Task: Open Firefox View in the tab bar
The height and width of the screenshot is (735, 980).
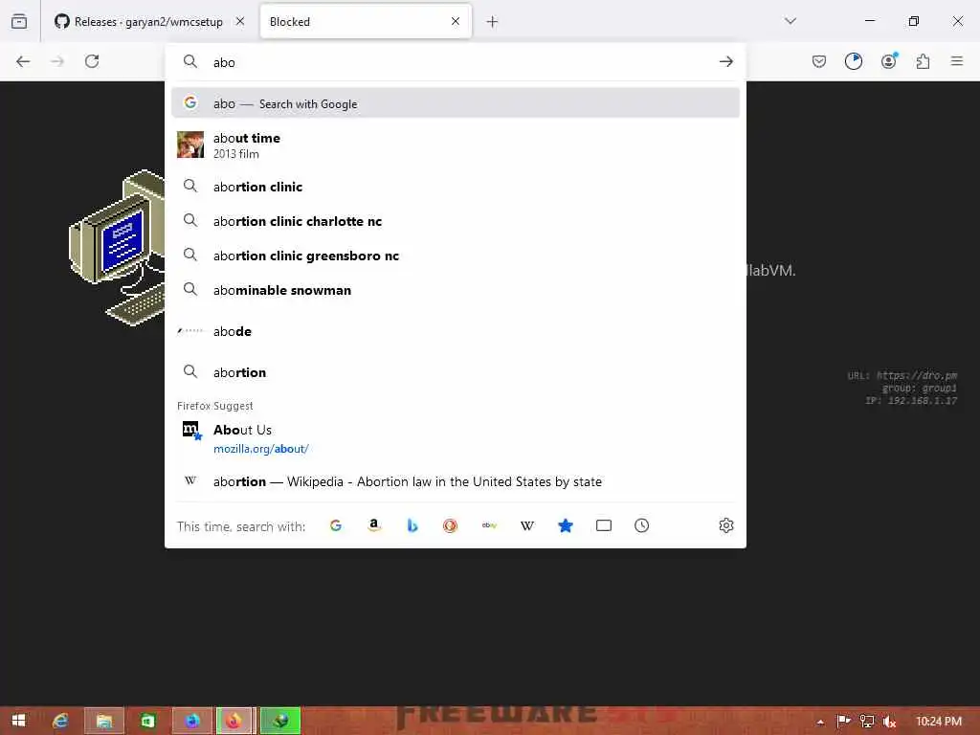Action: pos(19,21)
